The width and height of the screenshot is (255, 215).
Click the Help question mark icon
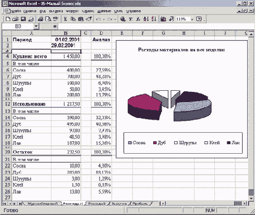point(198,19)
